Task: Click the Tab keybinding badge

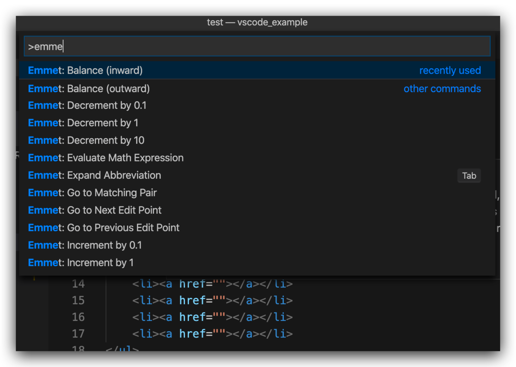Action: coord(469,176)
